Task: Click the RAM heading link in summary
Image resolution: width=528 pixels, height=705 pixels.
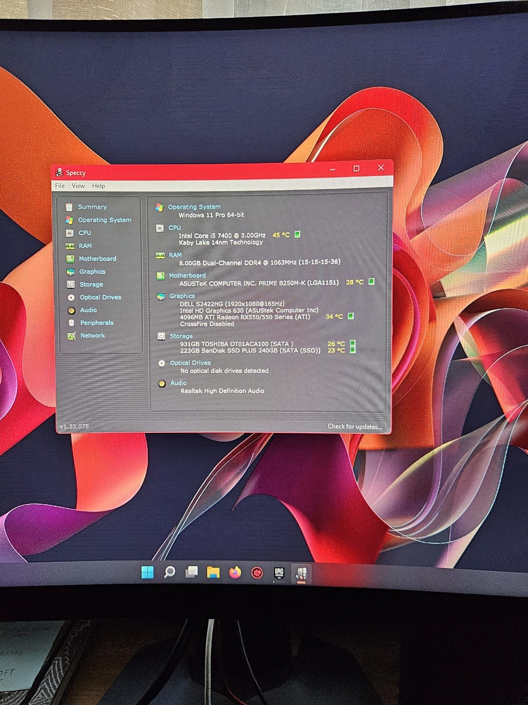Action: tap(175, 255)
